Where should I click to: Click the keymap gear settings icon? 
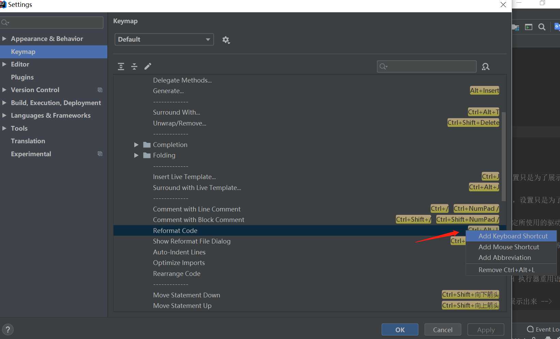pos(226,40)
